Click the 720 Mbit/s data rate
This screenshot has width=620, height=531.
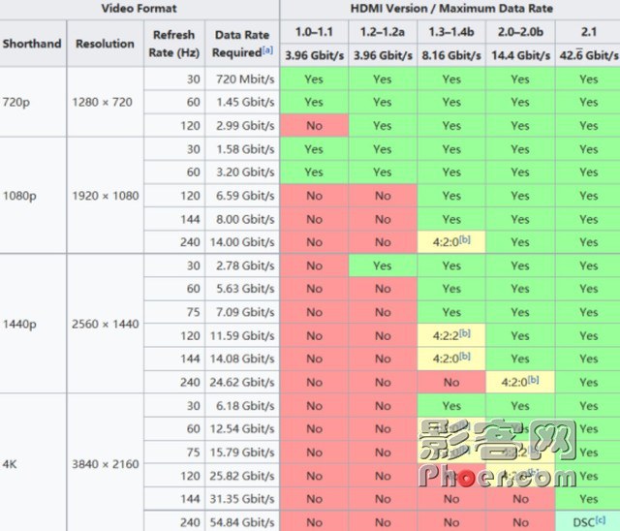(245, 79)
